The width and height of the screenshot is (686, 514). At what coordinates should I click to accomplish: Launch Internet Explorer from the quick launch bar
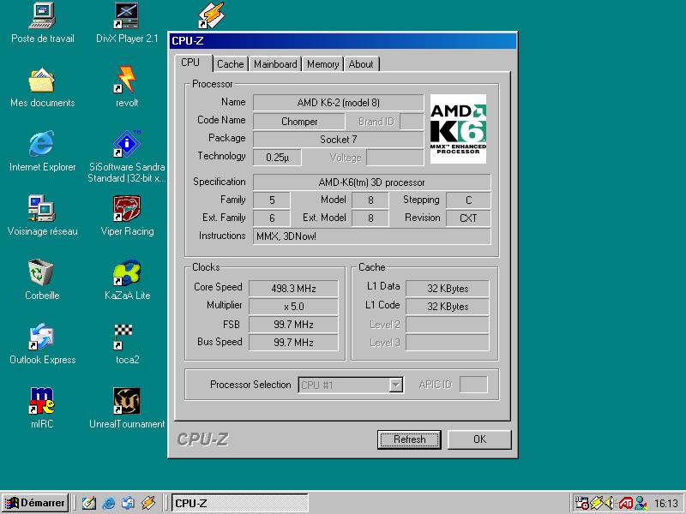[x=109, y=503]
